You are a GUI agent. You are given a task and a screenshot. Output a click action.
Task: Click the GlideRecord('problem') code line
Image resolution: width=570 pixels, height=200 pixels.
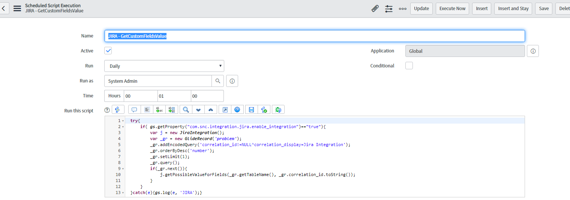196,139
